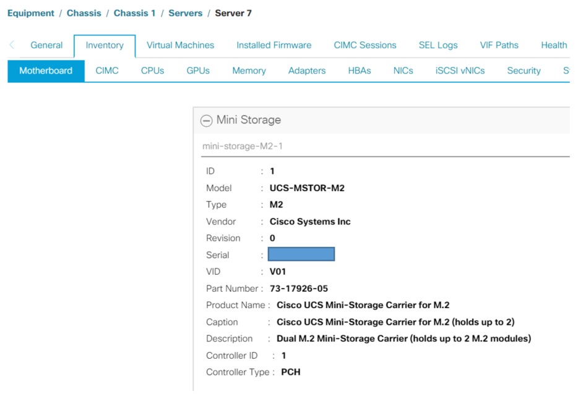View the VIF Paths tab
This screenshot has width=578, height=394.
coord(499,45)
